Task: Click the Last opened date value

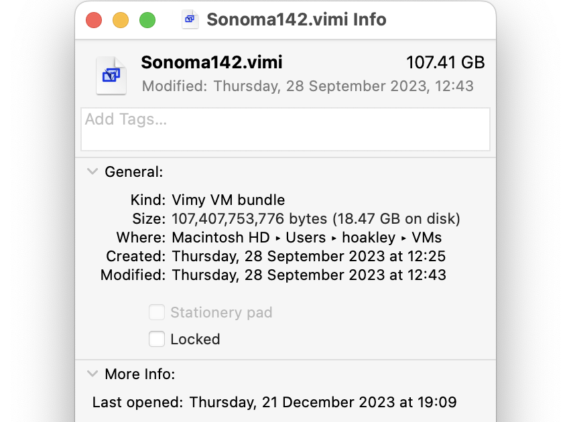Action: (x=323, y=403)
